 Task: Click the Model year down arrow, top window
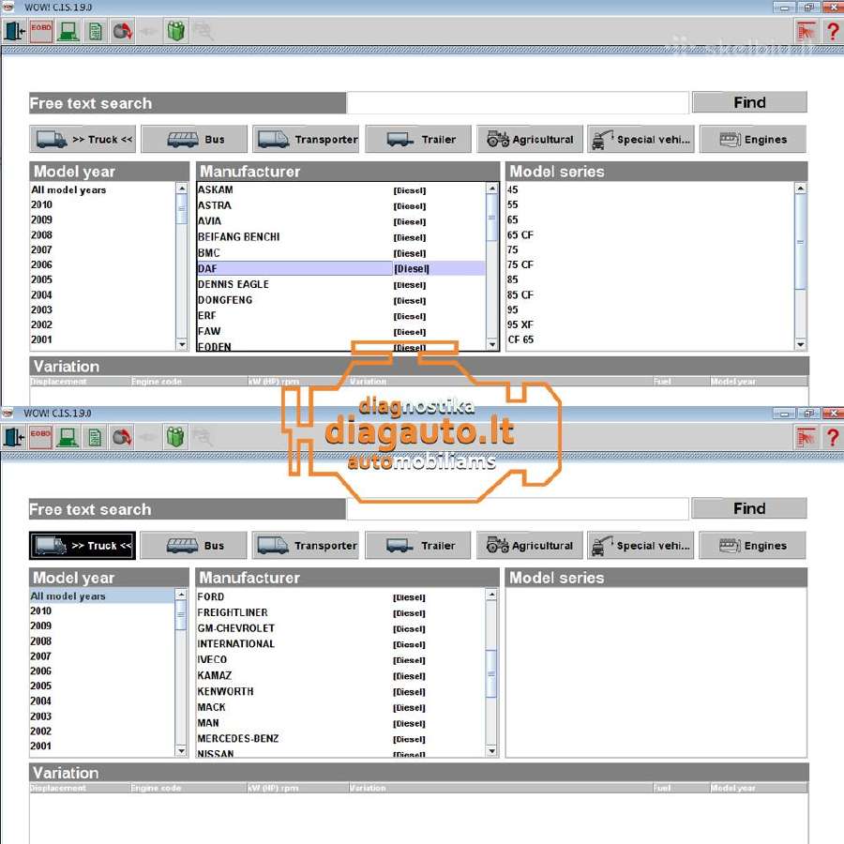point(182,344)
